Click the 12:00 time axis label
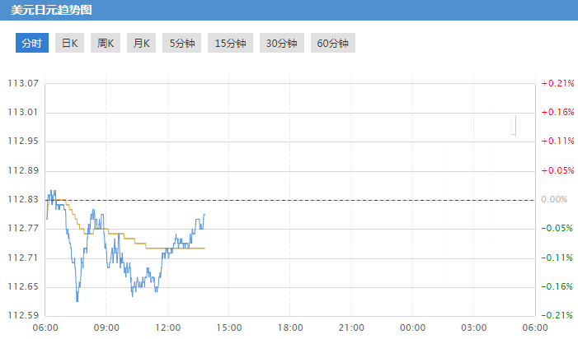This screenshot has width=578, height=339. pos(167,327)
